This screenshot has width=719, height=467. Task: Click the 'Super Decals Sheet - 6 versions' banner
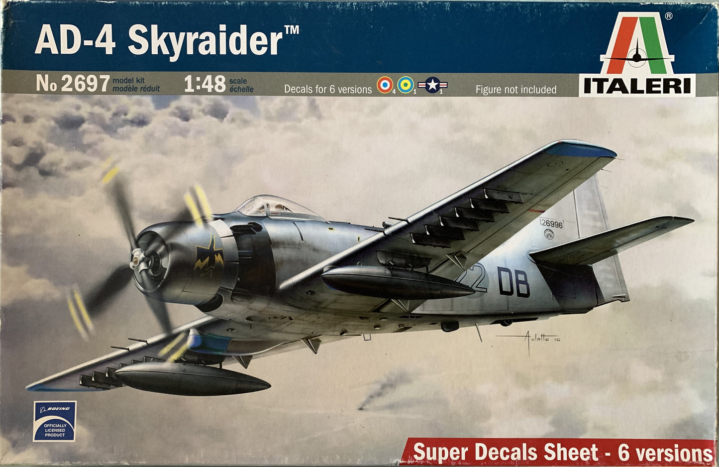[562, 453]
